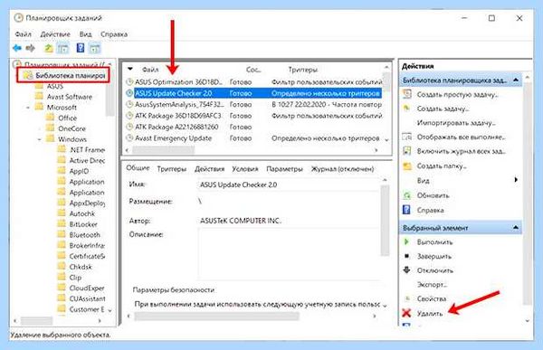
Task: Click the folder icon beside Chkdsk
Action: pos(62,267)
